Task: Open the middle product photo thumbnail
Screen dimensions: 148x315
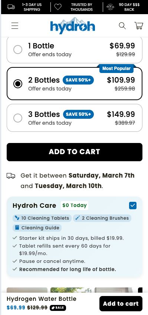Action: coord(70,290)
